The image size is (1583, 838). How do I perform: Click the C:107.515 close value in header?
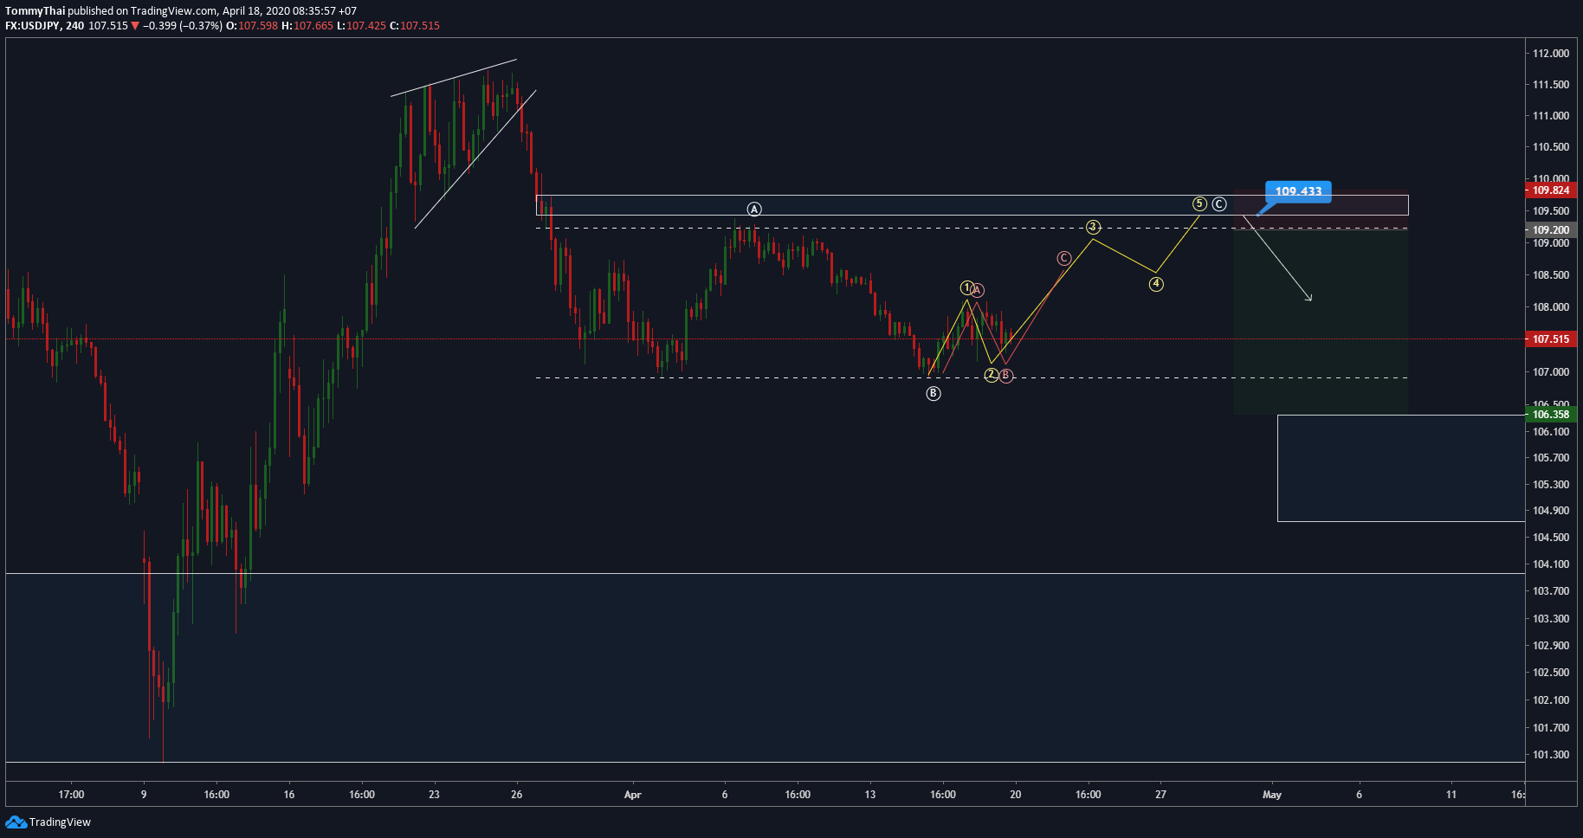tap(415, 26)
